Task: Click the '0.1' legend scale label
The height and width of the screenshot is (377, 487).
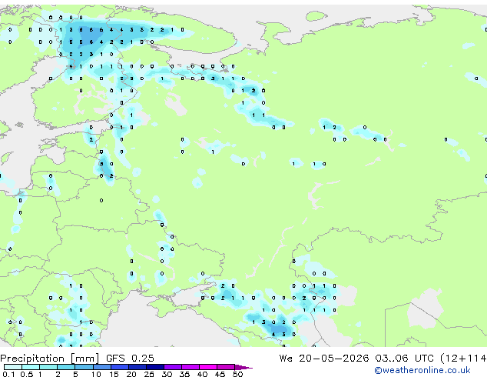Action: (8, 374)
